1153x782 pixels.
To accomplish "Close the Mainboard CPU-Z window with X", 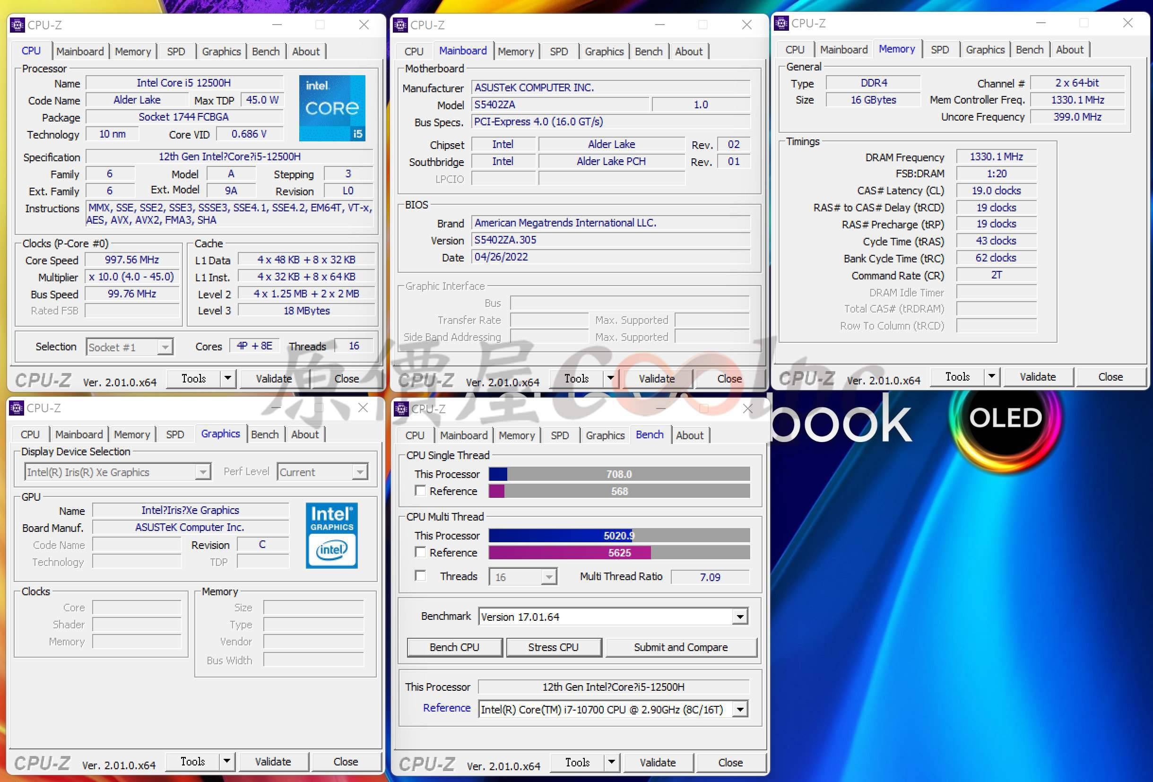I will (x=746, y=25).
